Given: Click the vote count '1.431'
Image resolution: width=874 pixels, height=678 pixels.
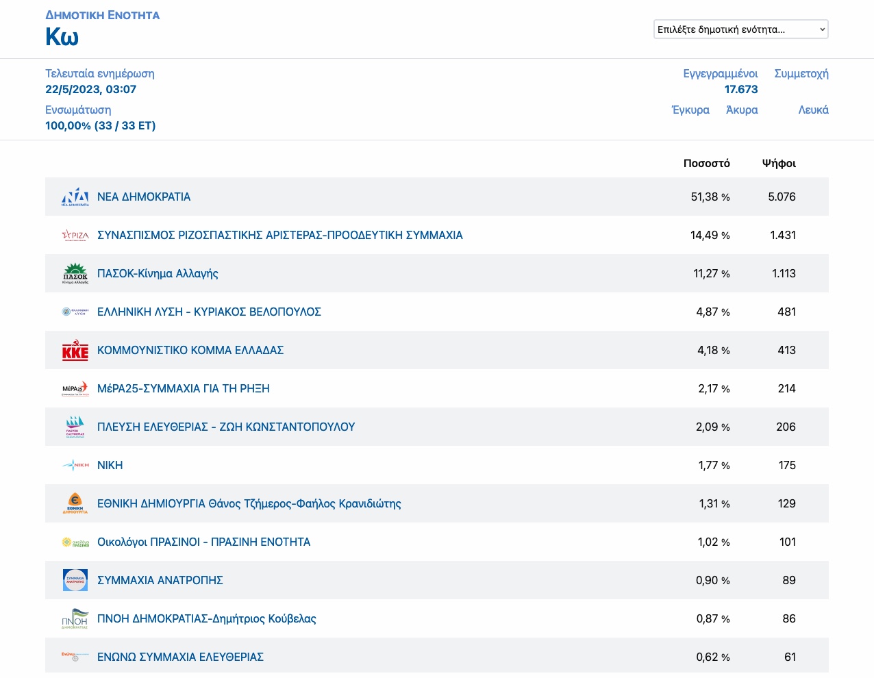Looking at the screenshot, I should 783,235.
